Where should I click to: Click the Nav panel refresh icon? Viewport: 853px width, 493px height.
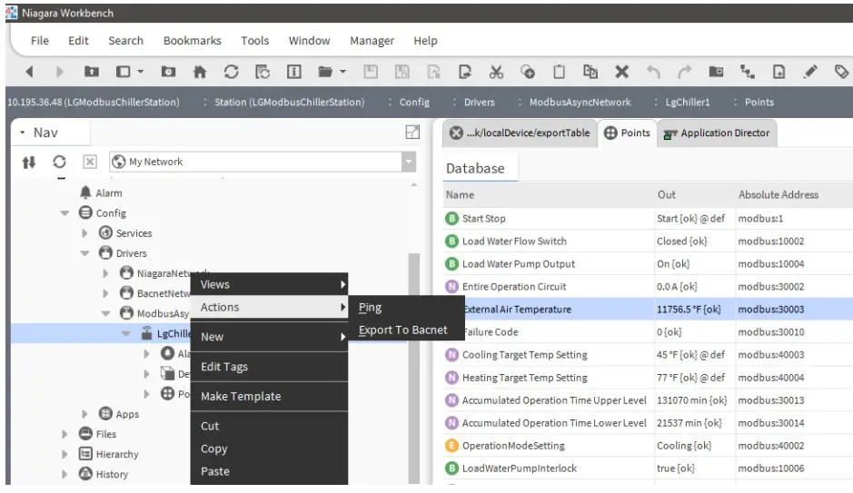[59, 162]
